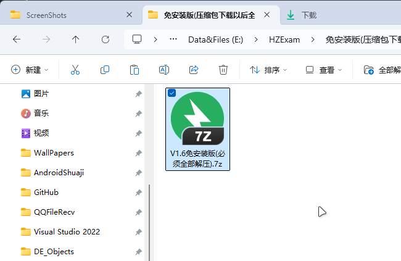Go up one folder level

[76, 39]
